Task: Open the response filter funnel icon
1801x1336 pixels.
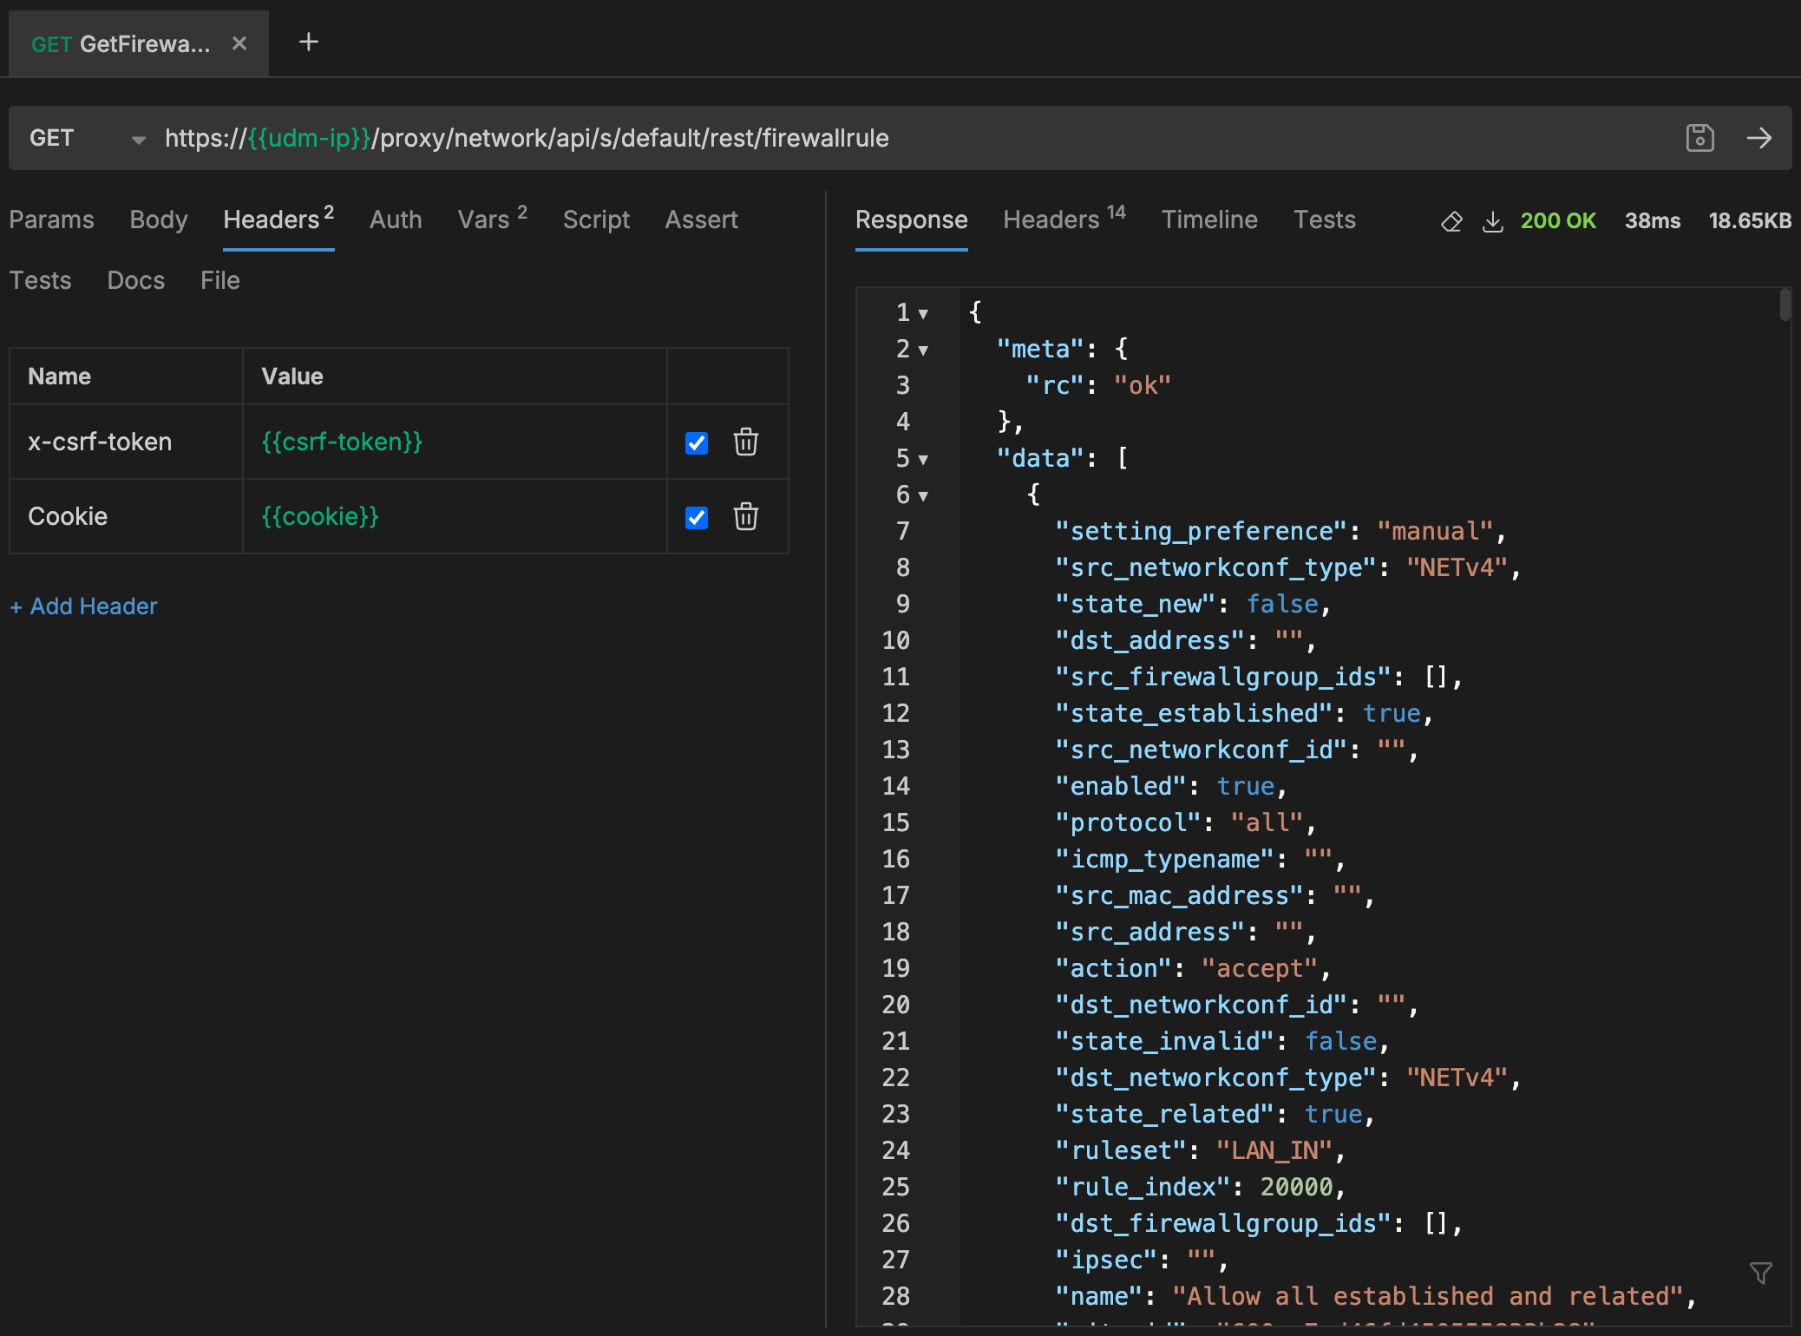Action: coord(1760,1273)
